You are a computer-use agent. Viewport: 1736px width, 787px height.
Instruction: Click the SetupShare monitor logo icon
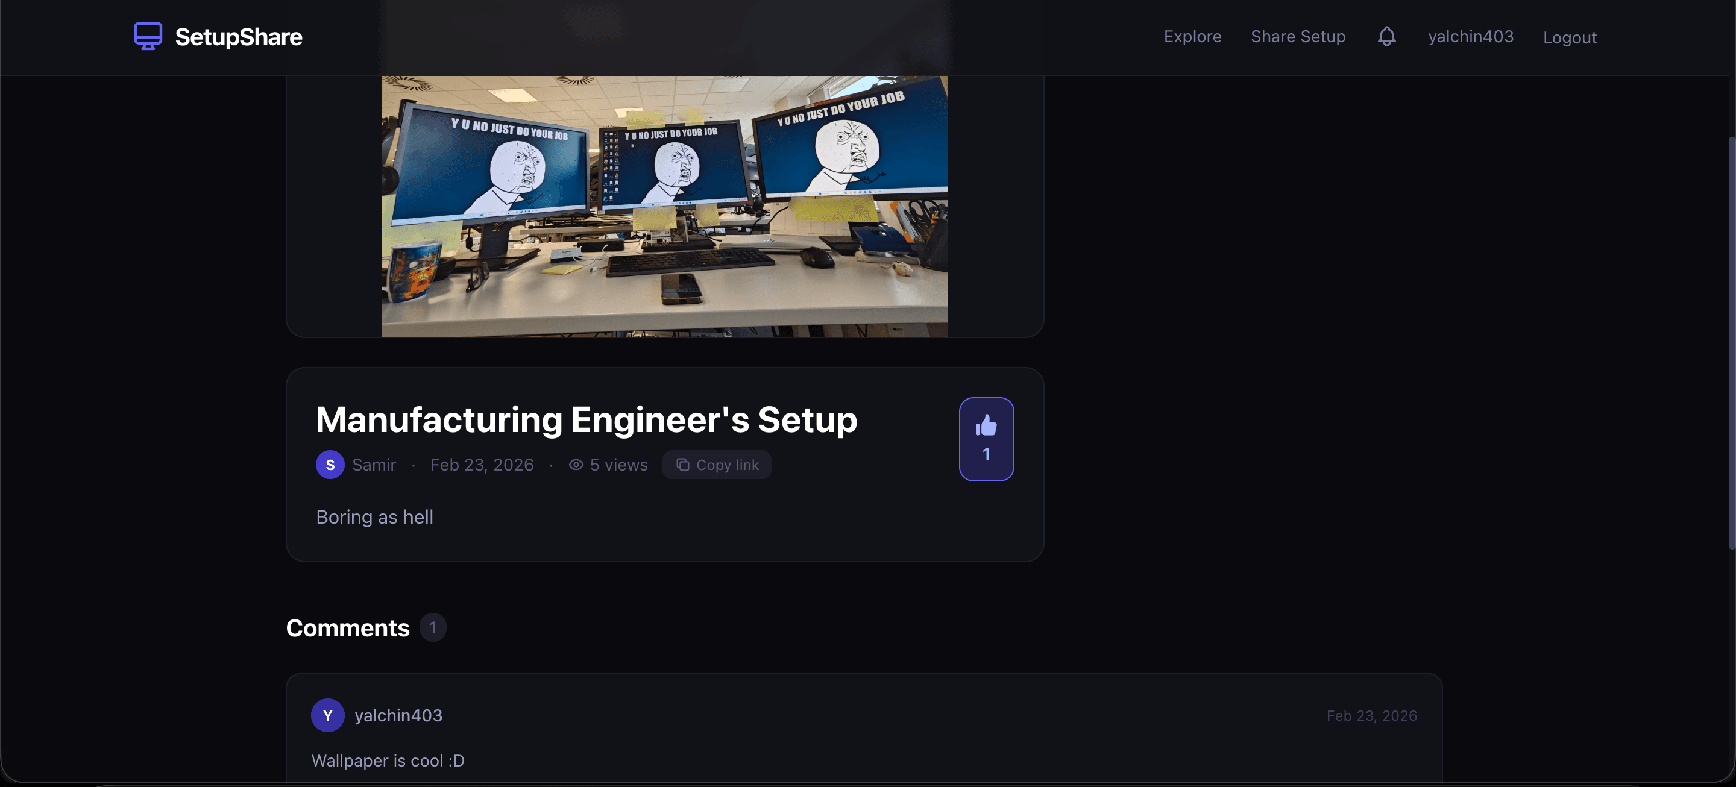tap(148, 35)
